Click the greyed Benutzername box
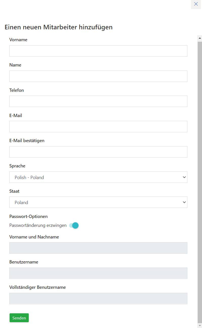202x328 pixels. pyautogui.click(x=98, y=273)
